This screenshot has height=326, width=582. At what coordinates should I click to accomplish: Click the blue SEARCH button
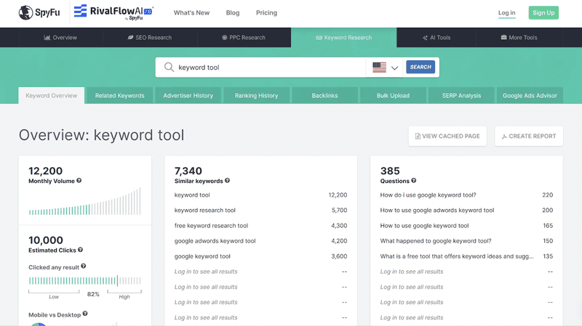[x=420, y=67]
